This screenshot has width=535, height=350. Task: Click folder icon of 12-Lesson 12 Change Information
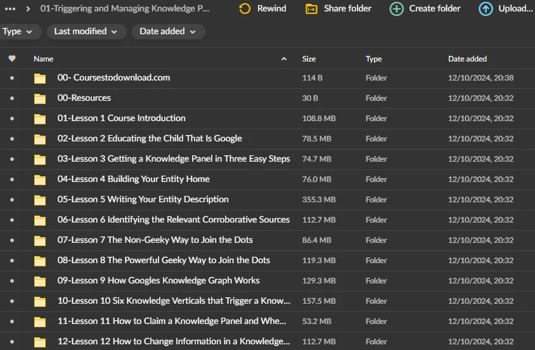pyautogui.click(x=40, y=342)
